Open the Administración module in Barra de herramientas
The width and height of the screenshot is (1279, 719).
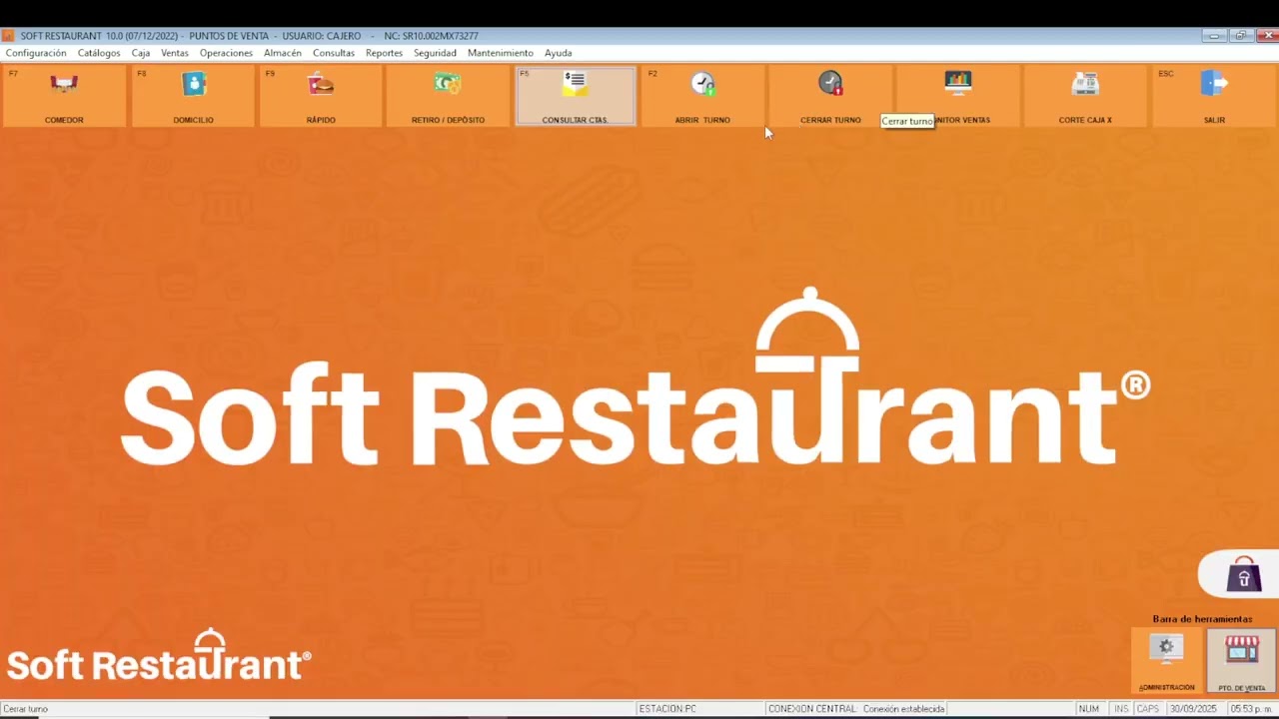(x=1167, y=660)
